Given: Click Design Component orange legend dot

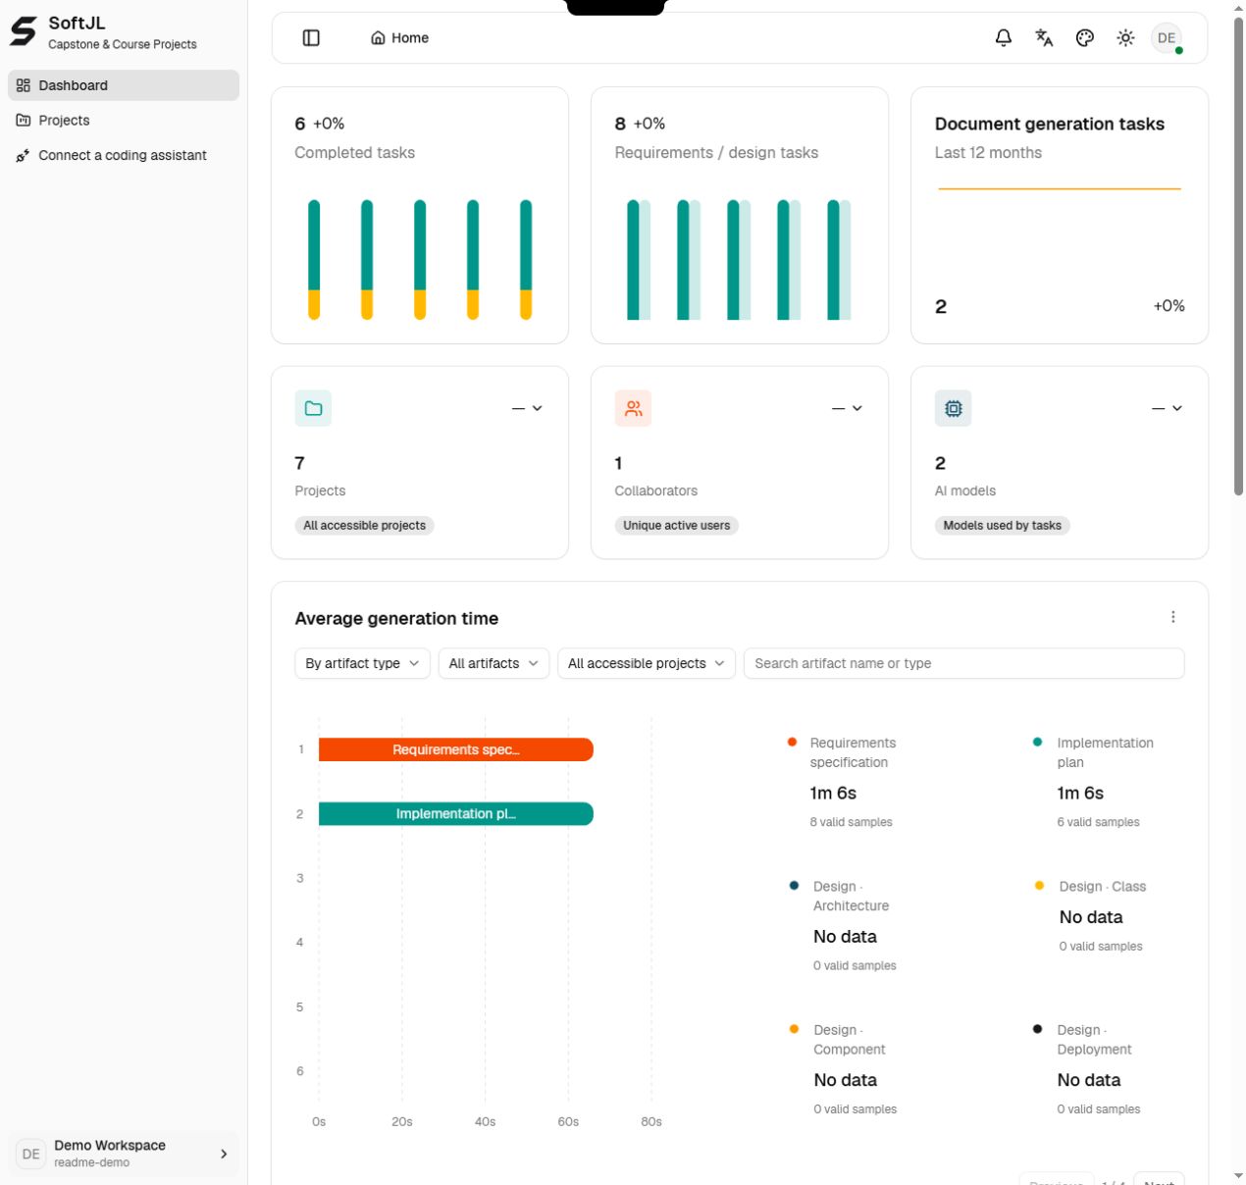Looking at the screenshot, I should click(x=794, y=1028).
